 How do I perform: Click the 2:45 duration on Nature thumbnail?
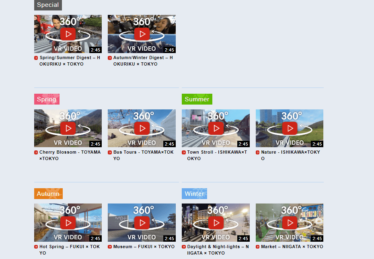coord(317,144)
